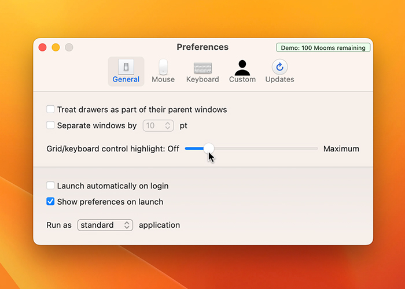Click the Demo: 100 Mooms remaining badge
Image resolution: width=405 pixels, height=289 pixels.
323,48
